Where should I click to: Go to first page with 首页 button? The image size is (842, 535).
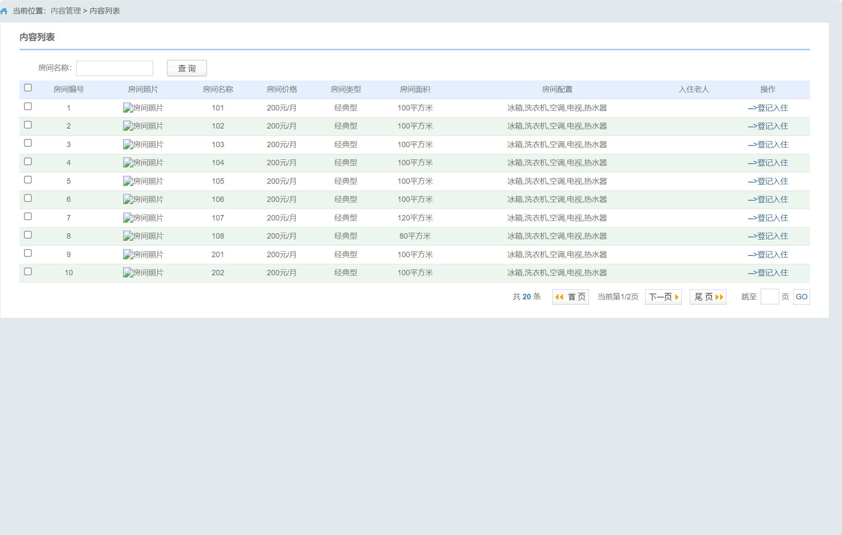tap(570, 297)
